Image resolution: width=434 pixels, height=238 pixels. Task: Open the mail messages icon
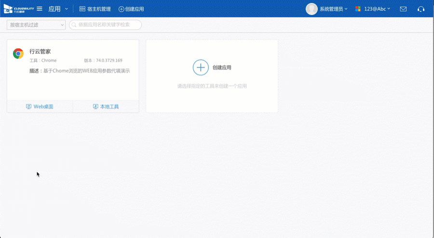point(403,9)
